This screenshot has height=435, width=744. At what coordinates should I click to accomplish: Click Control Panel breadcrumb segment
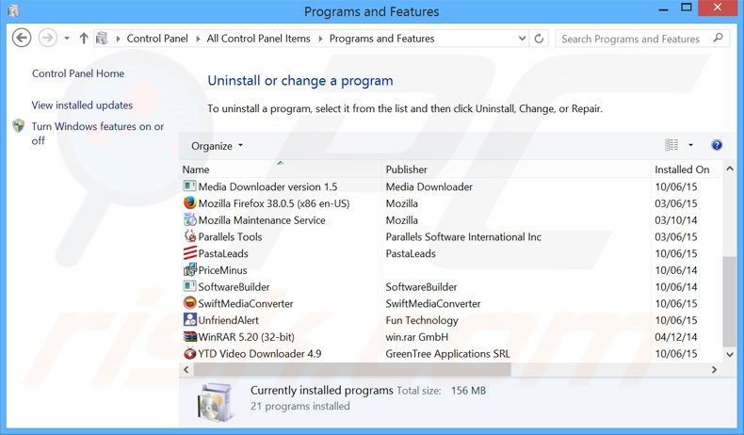point(157,39)
